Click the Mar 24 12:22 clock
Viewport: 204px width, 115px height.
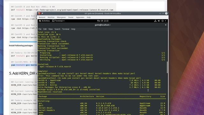[x=103, y=21]
